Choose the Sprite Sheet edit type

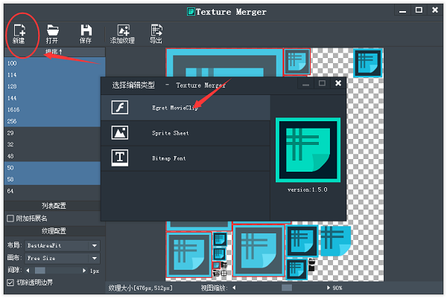186,133
